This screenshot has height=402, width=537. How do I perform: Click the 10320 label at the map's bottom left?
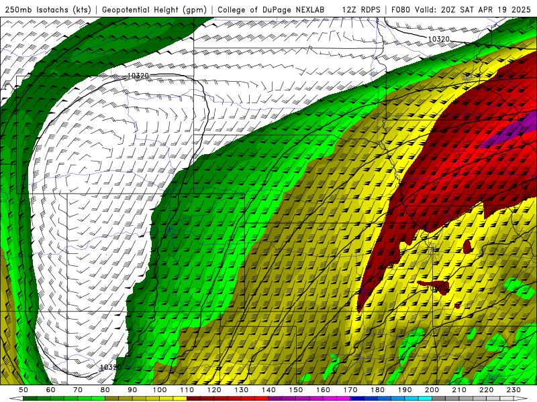[x=111, y=367]
